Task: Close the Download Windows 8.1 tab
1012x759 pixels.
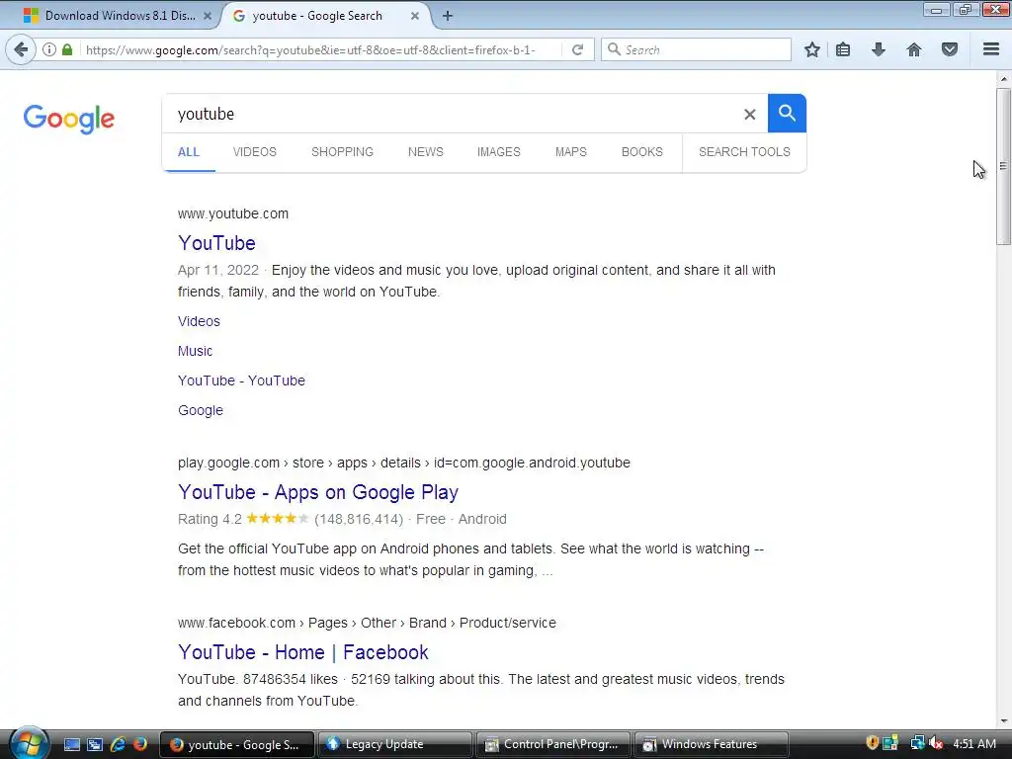Action: pyautogui.click(x=208, y=16)
